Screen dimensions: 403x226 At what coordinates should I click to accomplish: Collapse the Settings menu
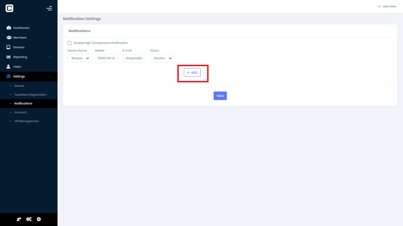29,77
